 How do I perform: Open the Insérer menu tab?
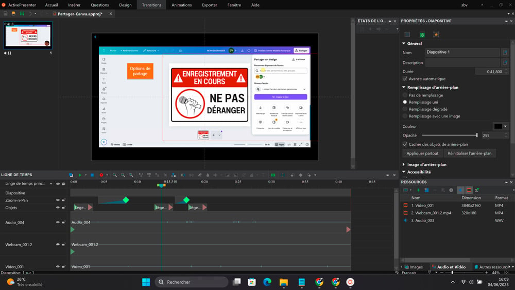click(x=74, y=5)
